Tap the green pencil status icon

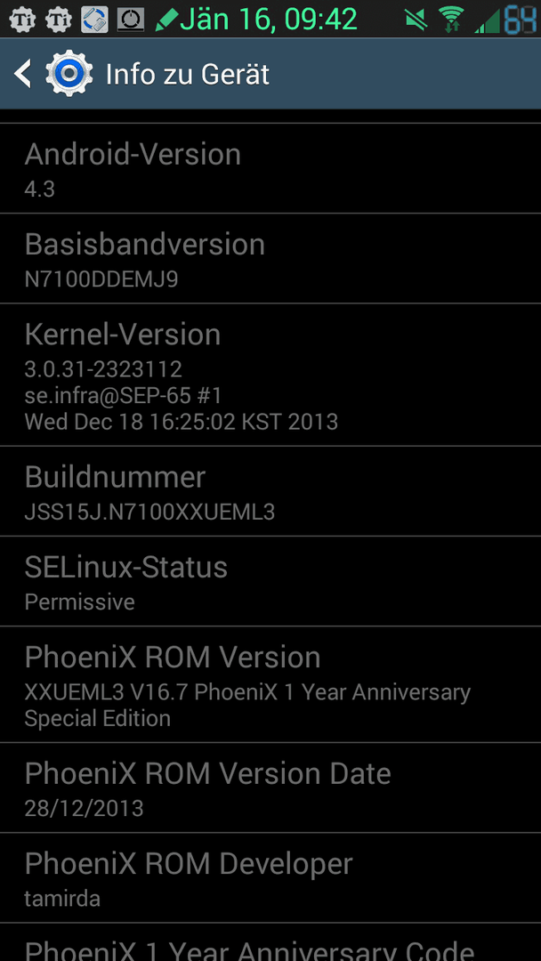(166, 20)
